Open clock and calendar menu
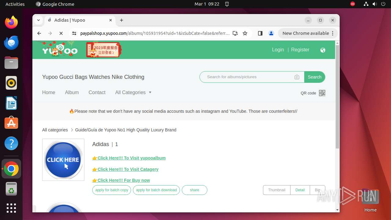Viewport: 391px width, 220px height. pyautogui.click(x=207, y=4)
